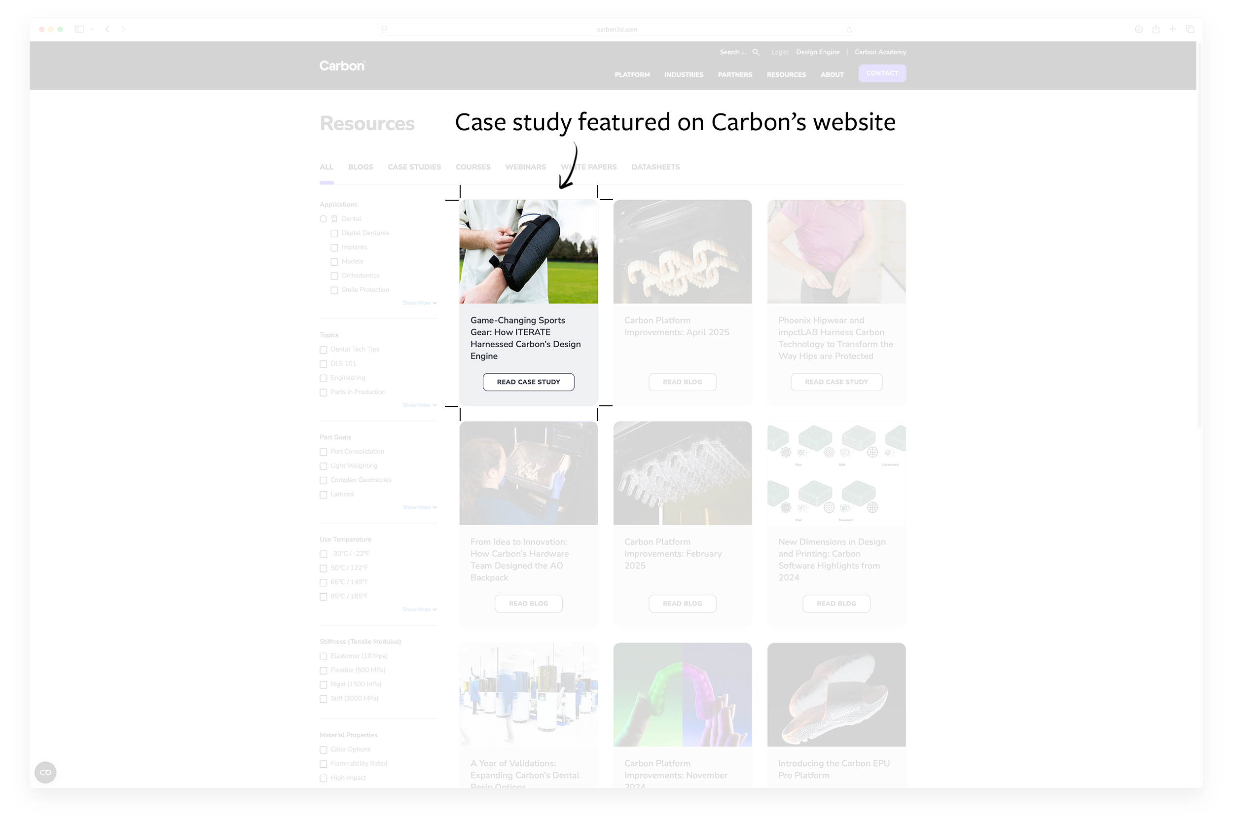Switch to the BLOGS tab

point(361,167)
